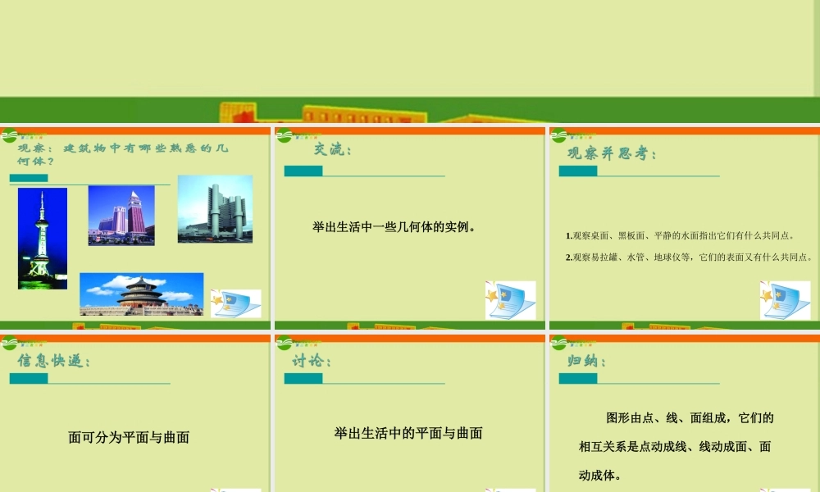This screenshot has width=820, height=492.
Task: Select the '交流:' slide heading
Action: click(x=333, y=149)
